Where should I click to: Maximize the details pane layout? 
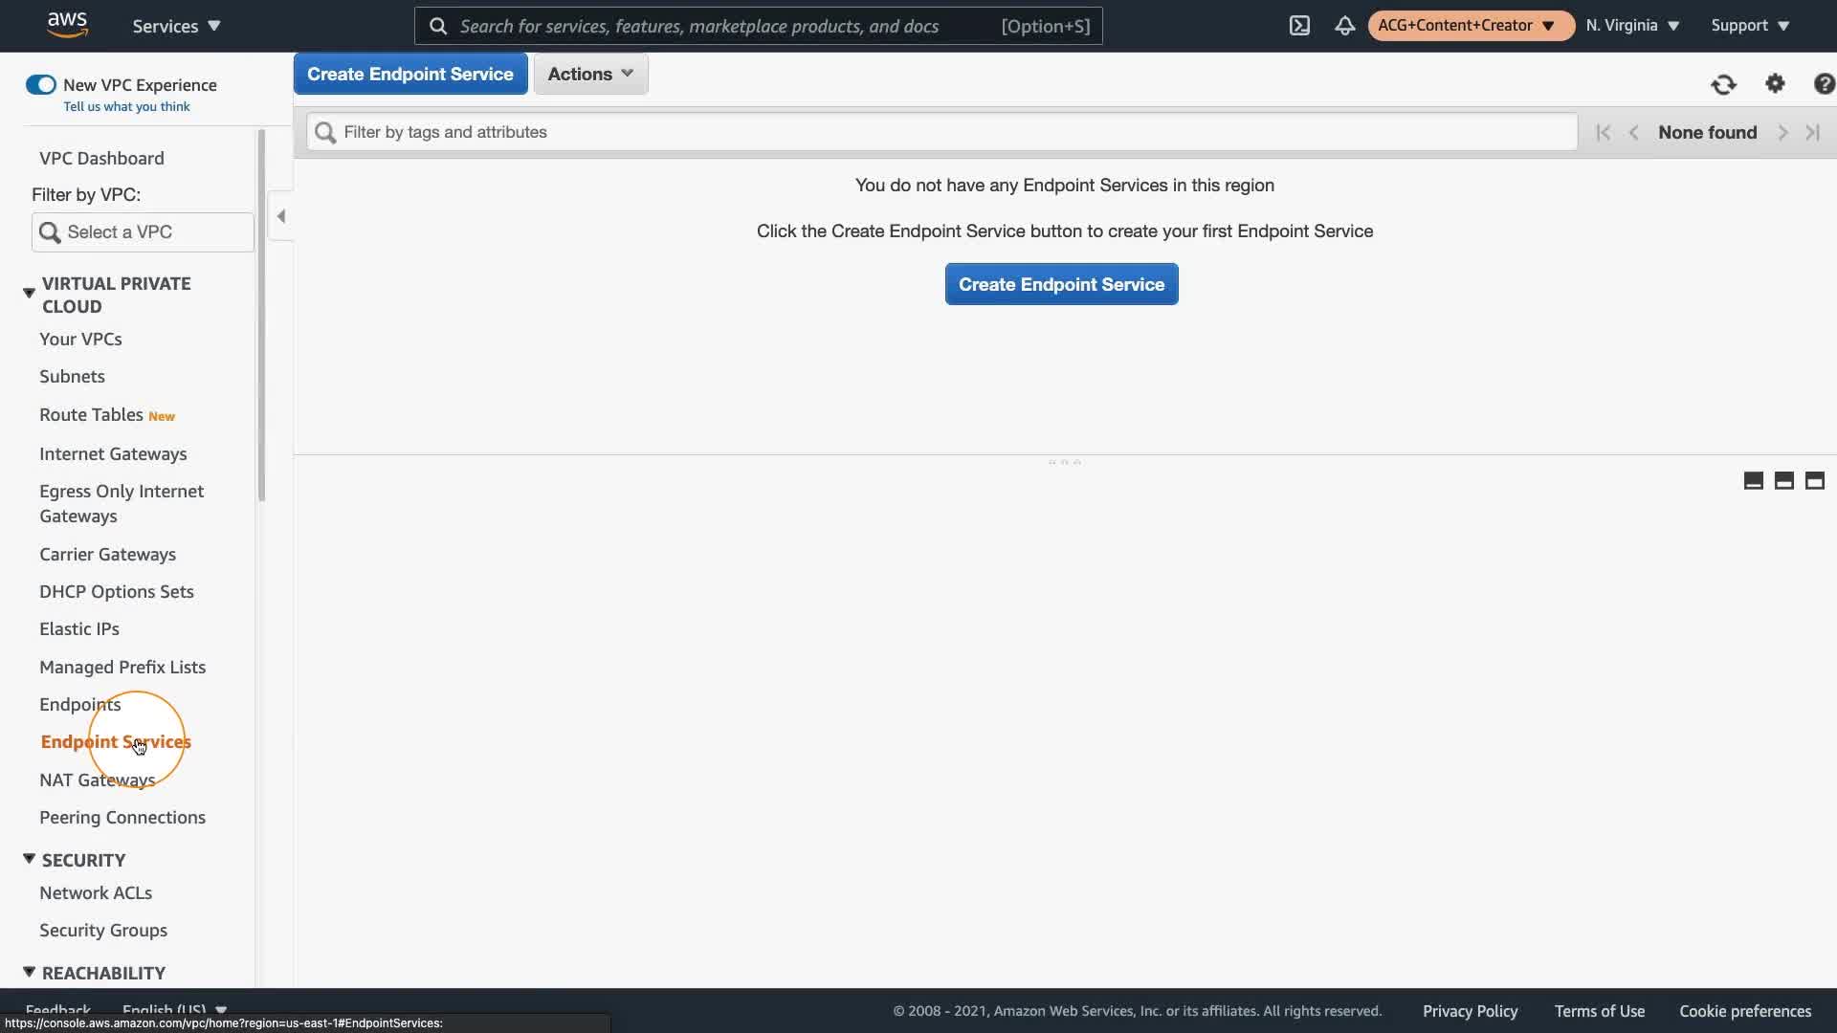coord(1814,481)
